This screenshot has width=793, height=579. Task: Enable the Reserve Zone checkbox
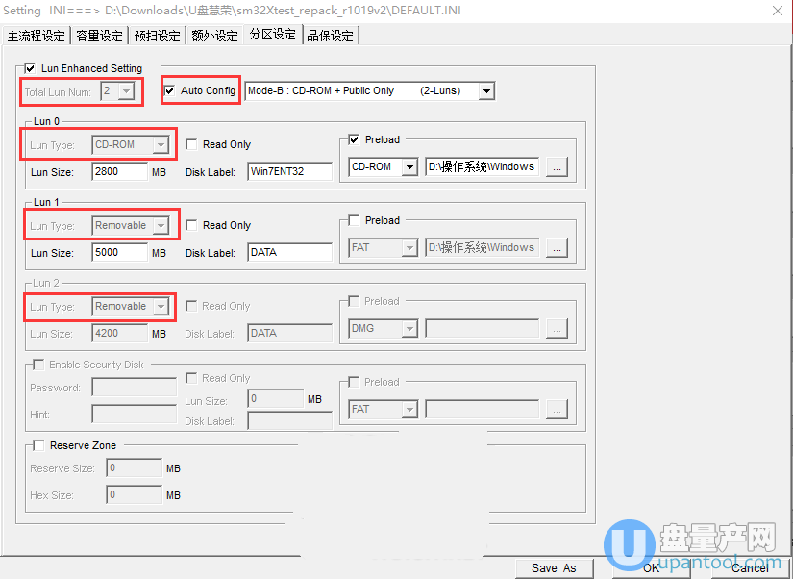(38, 445)
